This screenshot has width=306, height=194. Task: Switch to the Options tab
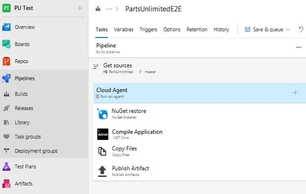(172, 30)
